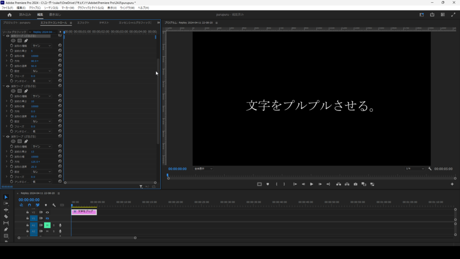Click the 書き出し workspace button
The width and height of the screenshot is (460, 259).
tap(55, 14)
